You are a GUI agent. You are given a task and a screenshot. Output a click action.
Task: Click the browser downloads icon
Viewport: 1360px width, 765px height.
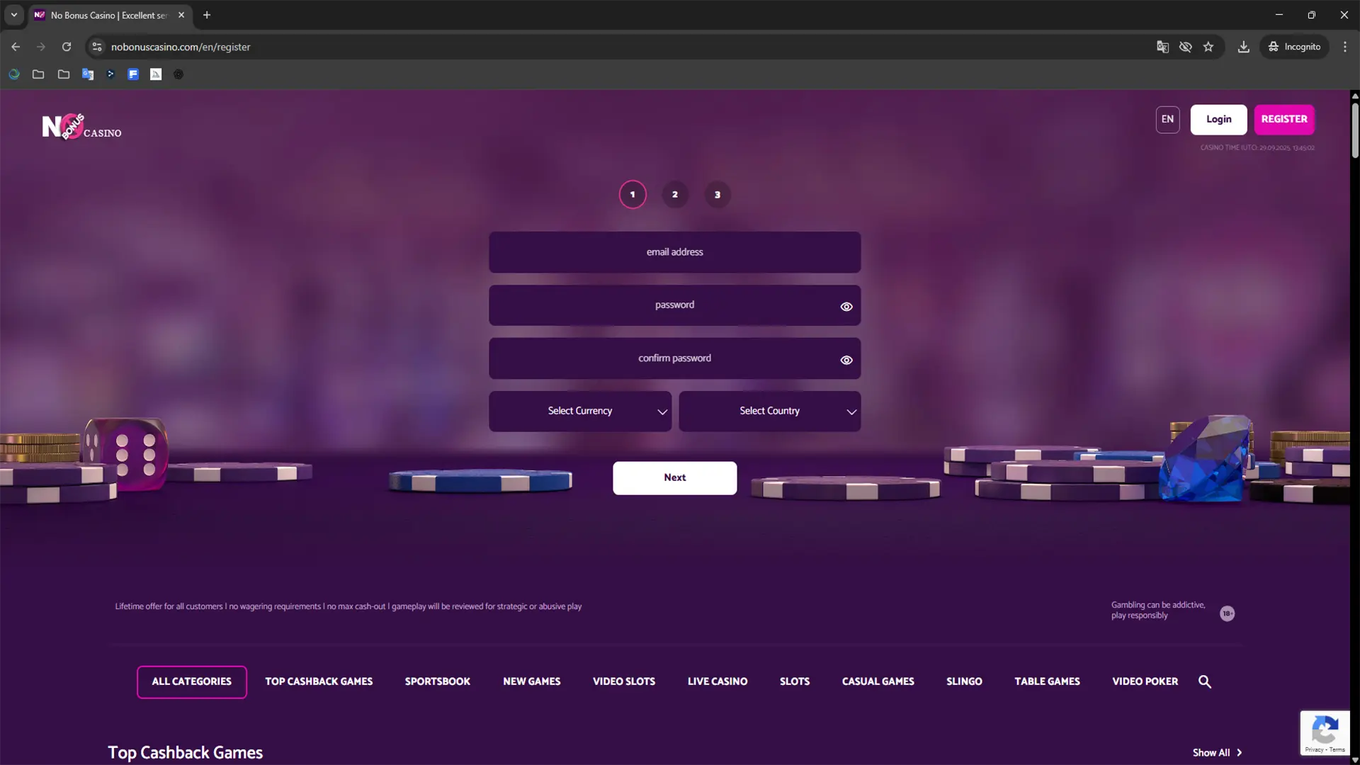tap(1243, 47)
